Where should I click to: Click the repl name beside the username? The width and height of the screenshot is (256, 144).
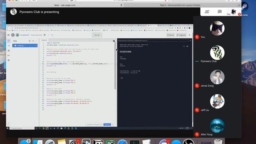(36, 35)
